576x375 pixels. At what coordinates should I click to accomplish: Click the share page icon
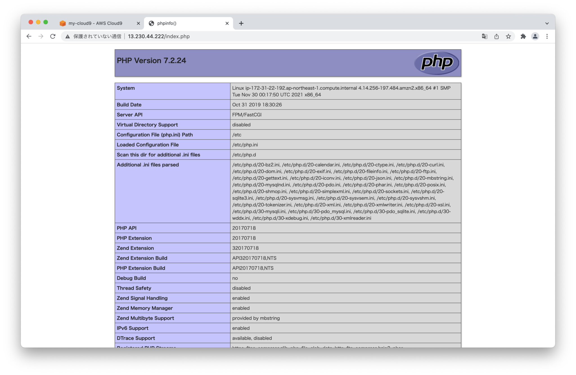[496, 36]
